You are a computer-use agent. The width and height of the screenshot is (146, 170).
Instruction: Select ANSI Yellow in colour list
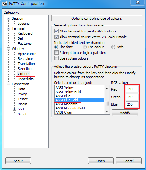tap(80, 88)
